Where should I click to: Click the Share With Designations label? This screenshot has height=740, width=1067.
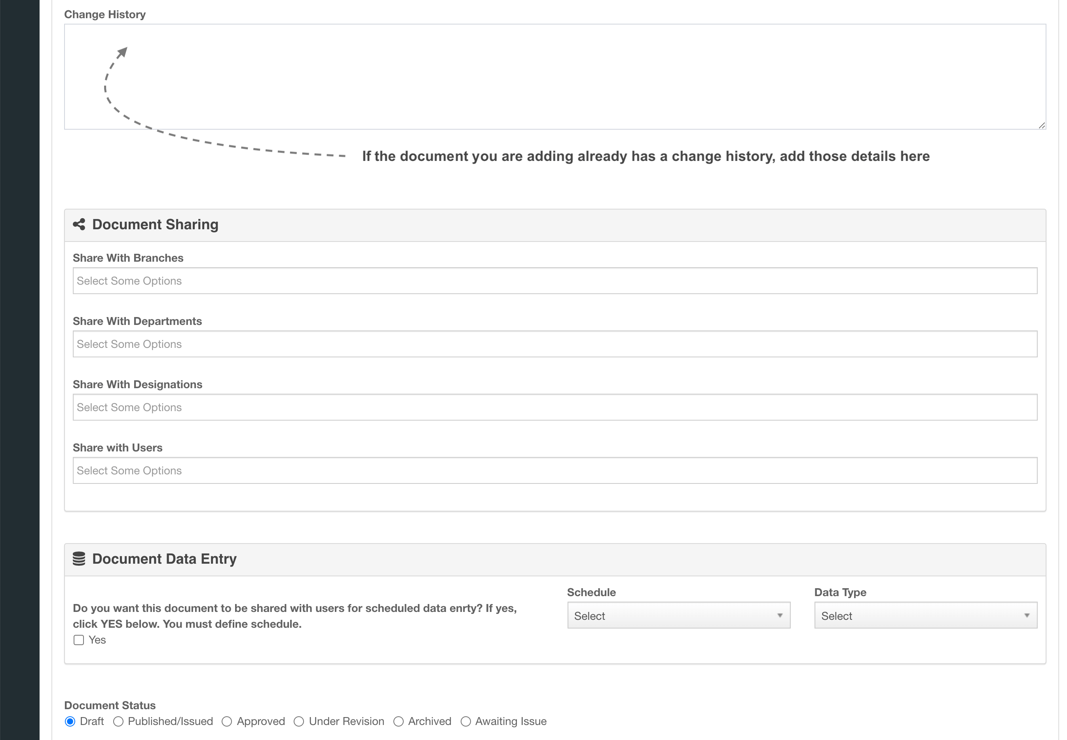point(137,384)
